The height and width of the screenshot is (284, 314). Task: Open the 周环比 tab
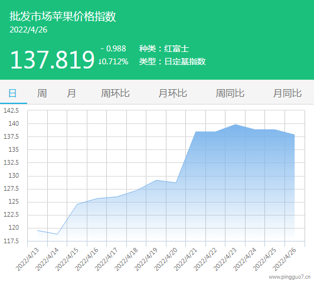coord(115,93)
